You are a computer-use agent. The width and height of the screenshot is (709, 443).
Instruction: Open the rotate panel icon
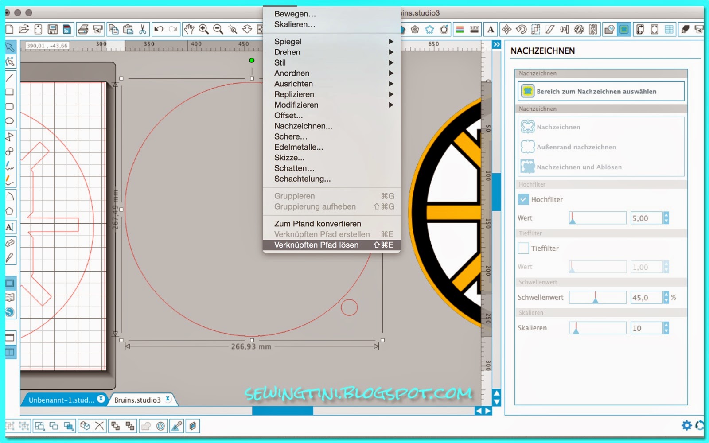pos(521,30)
